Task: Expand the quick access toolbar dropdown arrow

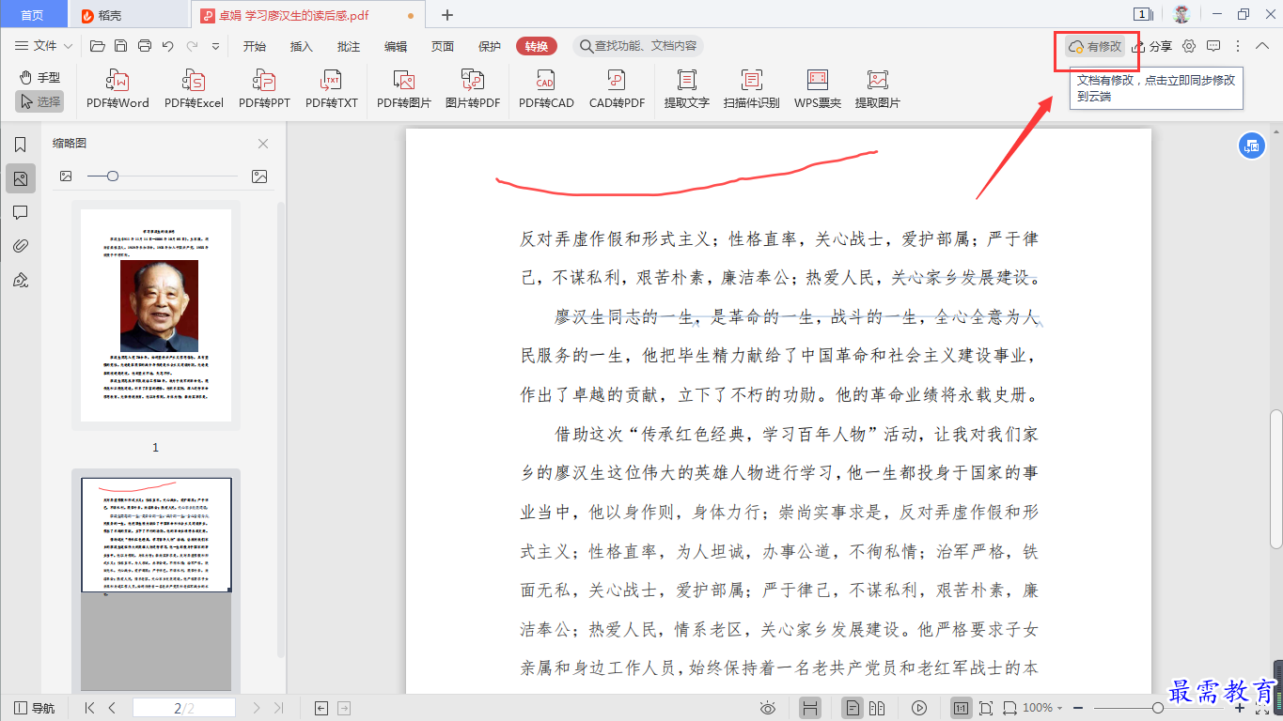Action: [x=215, y=46]
